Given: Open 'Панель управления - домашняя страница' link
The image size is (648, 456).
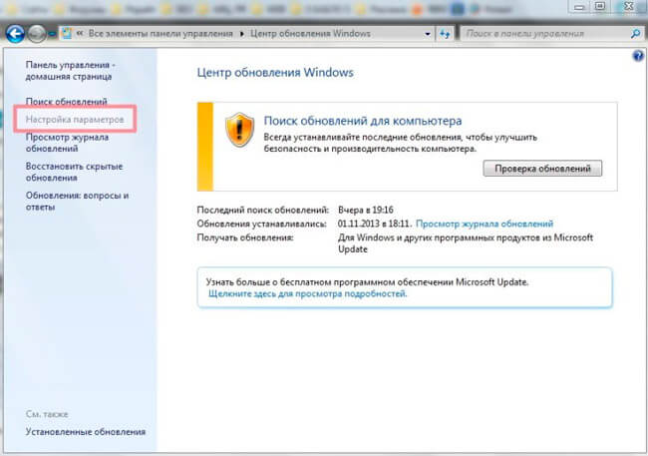Looking at the screenshot, I should point(70,71).
